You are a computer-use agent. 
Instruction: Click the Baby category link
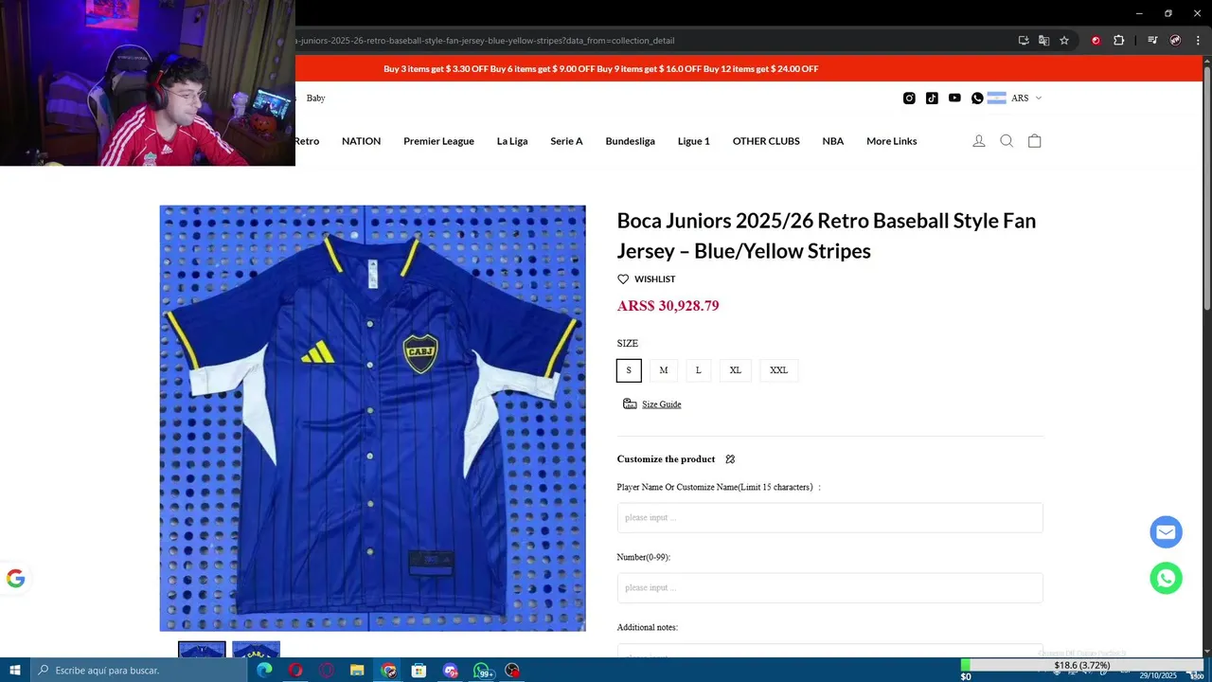315,99
